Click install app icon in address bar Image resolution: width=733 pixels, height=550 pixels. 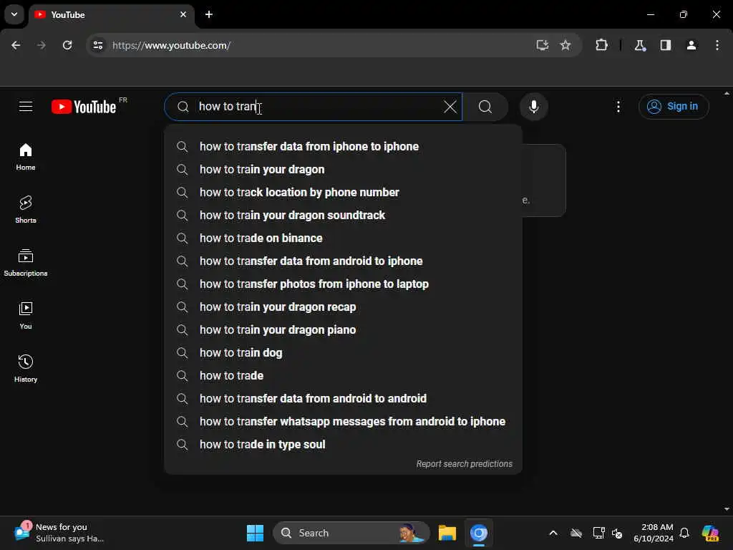[x=543, y=45]
